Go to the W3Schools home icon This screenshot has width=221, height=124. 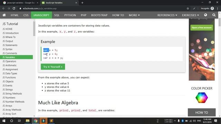4,15
